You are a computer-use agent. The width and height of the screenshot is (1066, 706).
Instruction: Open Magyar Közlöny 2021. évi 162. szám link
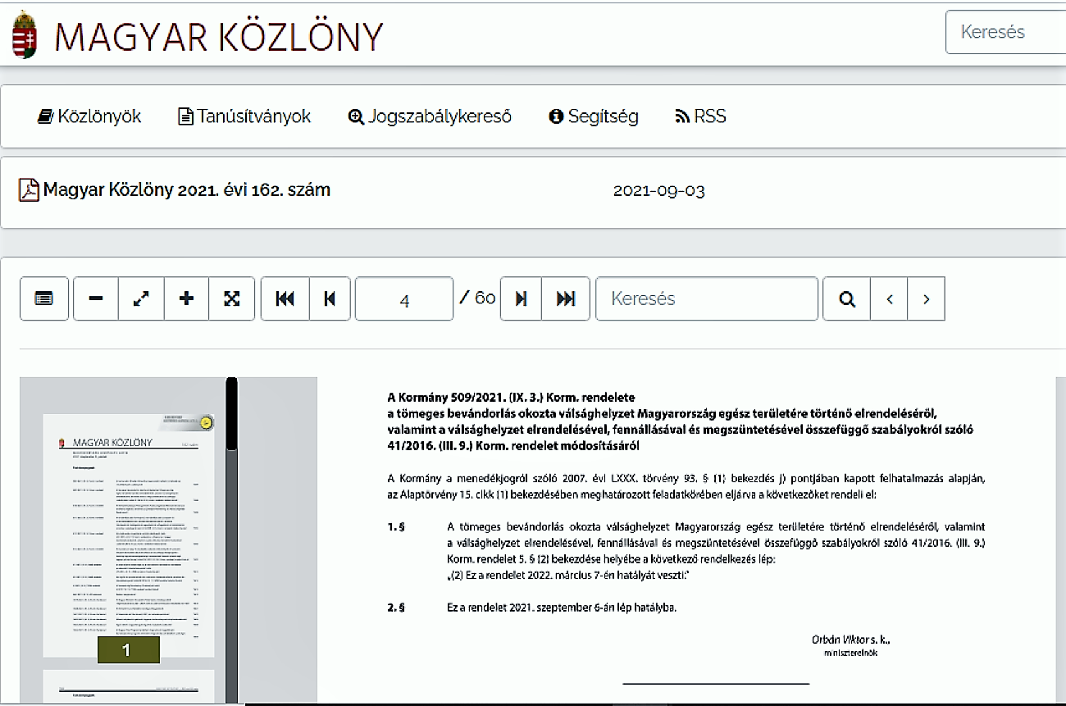(x=187, y=190)
